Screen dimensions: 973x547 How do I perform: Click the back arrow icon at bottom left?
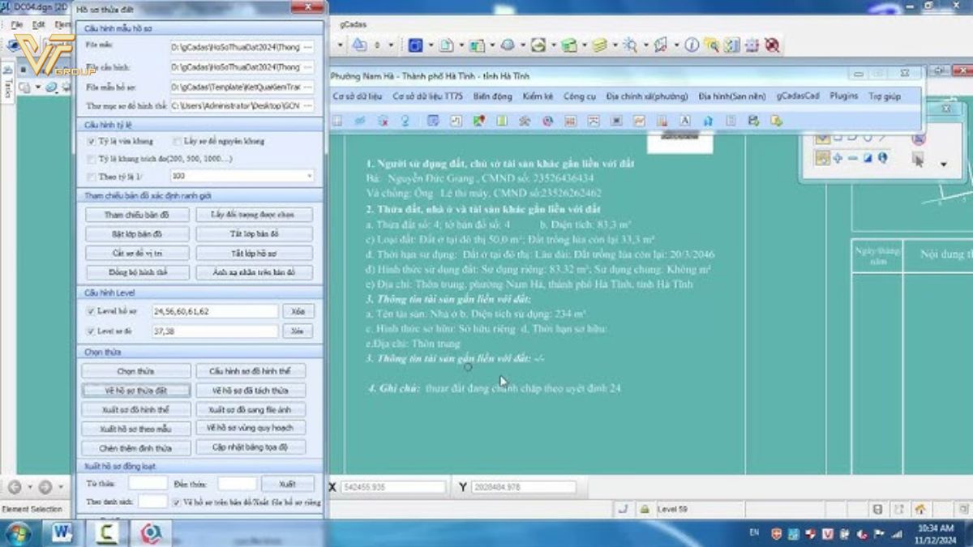[15, 487]
